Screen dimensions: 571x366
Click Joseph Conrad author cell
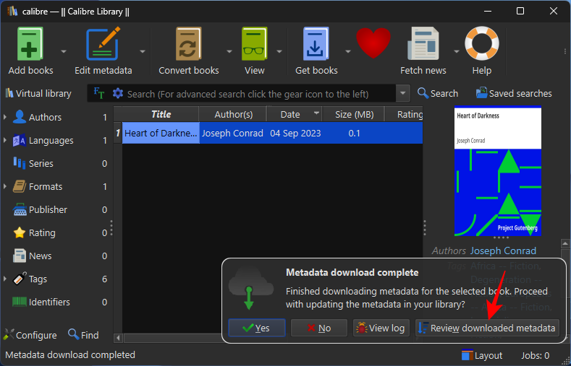(x=233, y=133)
